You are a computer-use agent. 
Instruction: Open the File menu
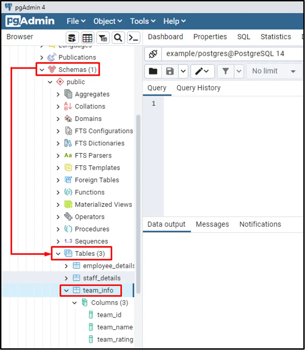pyautogui.click(x=76, y=21)
